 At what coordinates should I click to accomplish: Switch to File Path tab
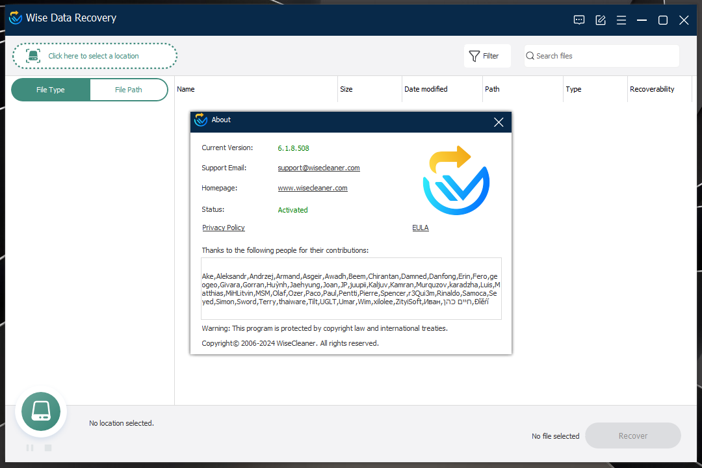point(129,90)
